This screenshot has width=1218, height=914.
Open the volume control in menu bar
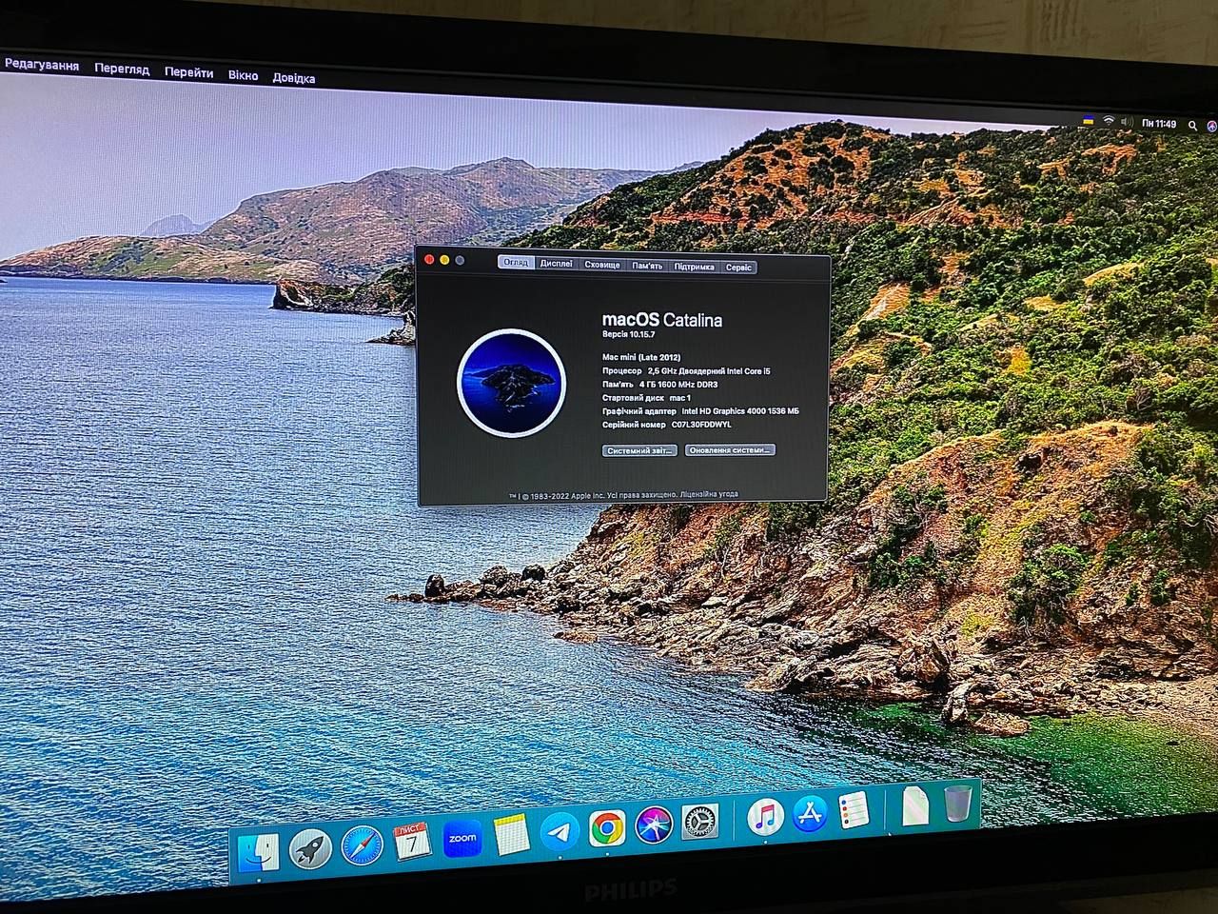click(1126, 123)
